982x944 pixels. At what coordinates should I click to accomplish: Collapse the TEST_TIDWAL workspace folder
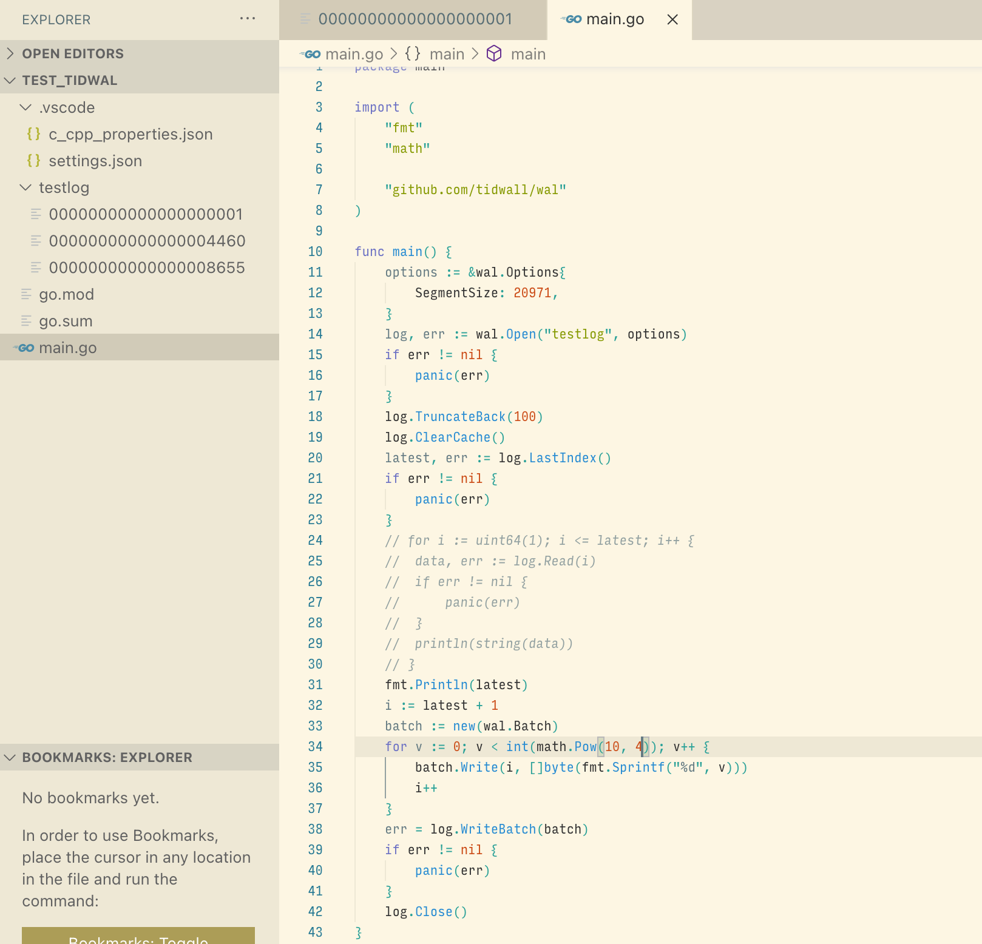[x=10, y=80]
